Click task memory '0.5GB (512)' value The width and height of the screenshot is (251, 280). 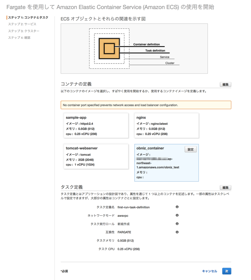coord(125,241)
